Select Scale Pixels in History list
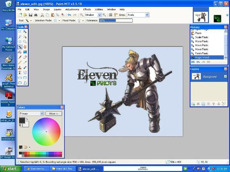 (207, 37)
